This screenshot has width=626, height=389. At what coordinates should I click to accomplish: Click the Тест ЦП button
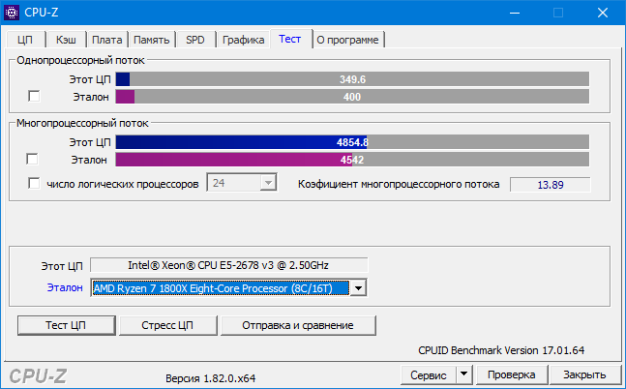(66, 325)
